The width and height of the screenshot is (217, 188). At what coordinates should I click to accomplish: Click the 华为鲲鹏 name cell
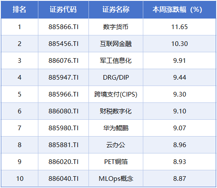pos(116,128)
